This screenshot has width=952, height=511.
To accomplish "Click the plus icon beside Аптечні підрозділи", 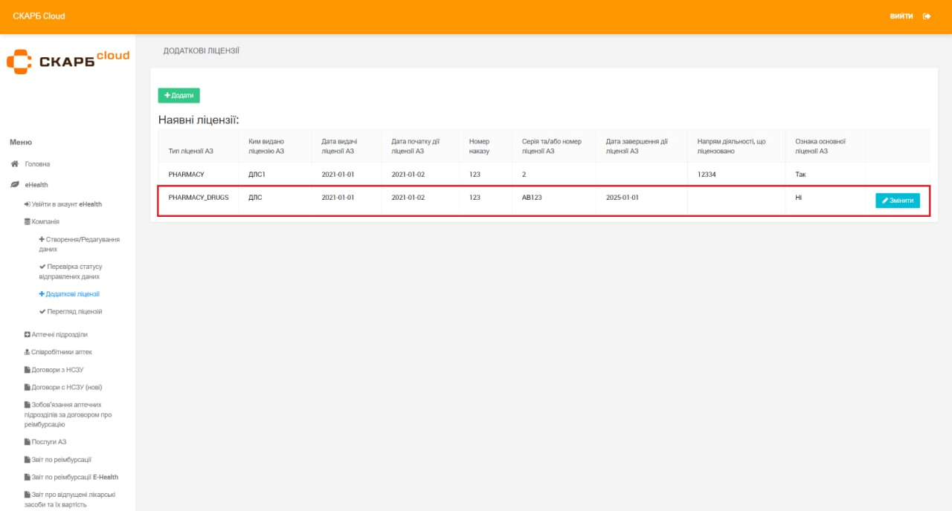I will 28,335.
